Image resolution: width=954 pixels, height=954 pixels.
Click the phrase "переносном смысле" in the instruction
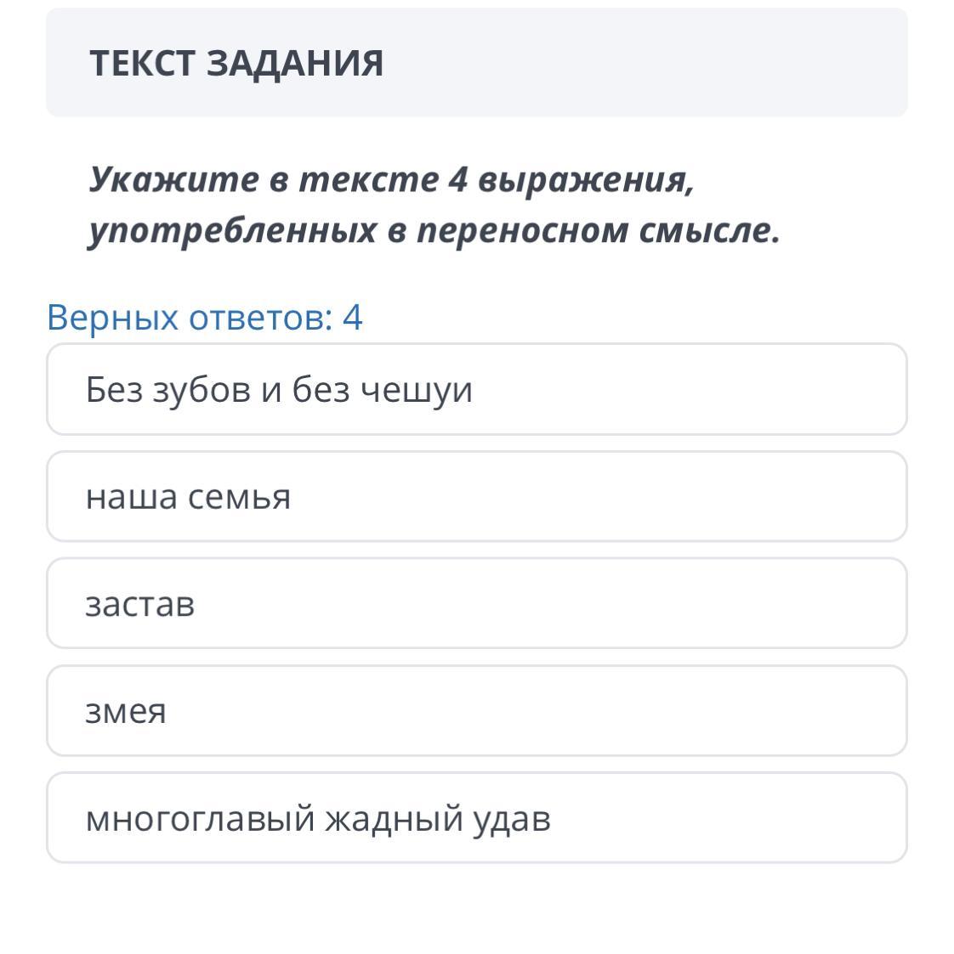point(598,230)
